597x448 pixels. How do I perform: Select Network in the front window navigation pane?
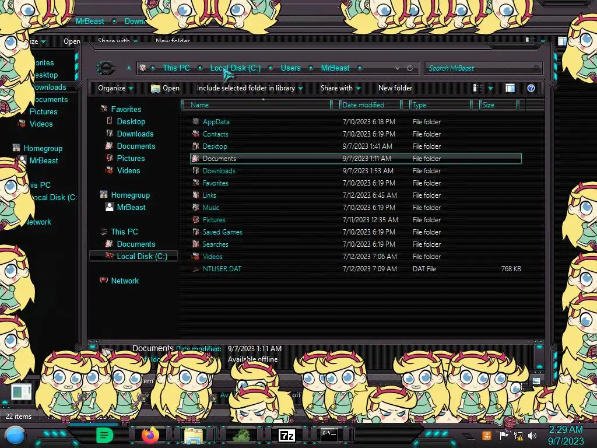pyautogui.click(x=125, y=281)
